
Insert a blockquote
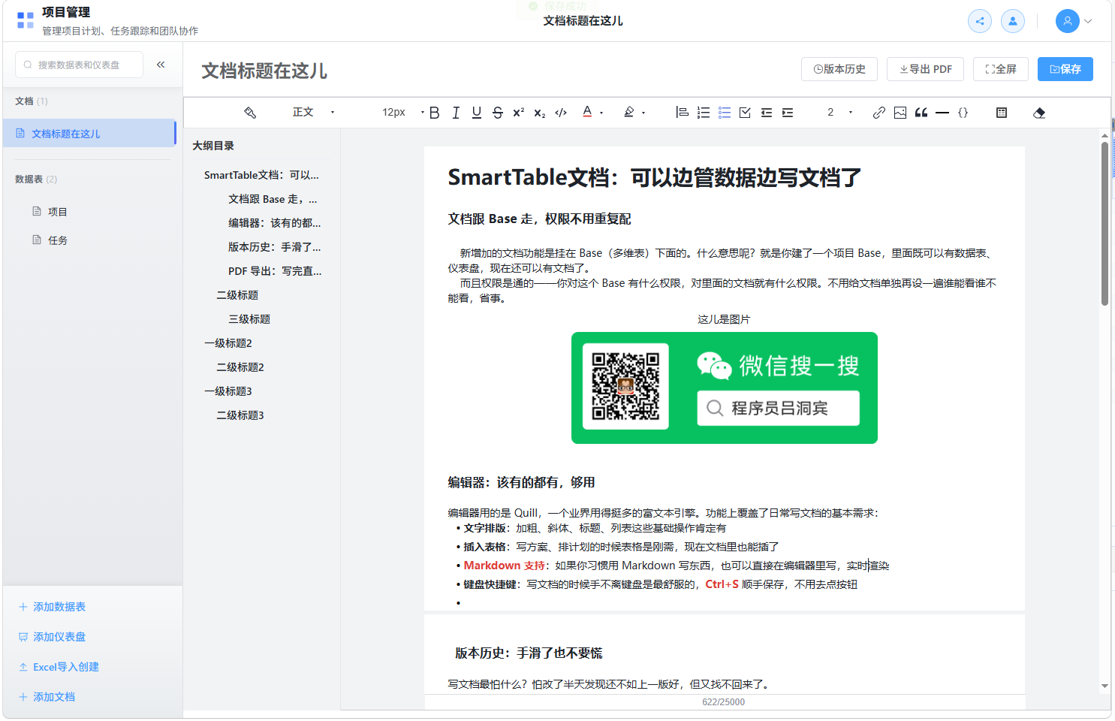921,113
